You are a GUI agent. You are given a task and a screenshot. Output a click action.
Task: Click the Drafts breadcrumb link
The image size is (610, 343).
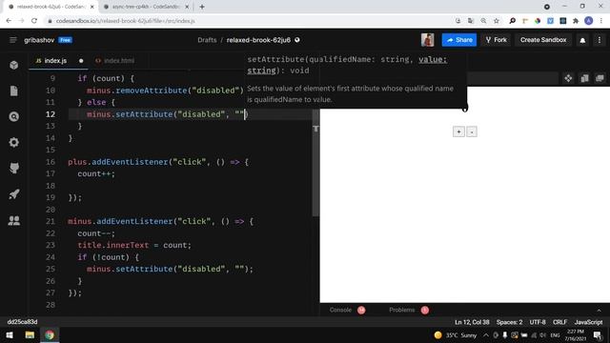[207, 40]
